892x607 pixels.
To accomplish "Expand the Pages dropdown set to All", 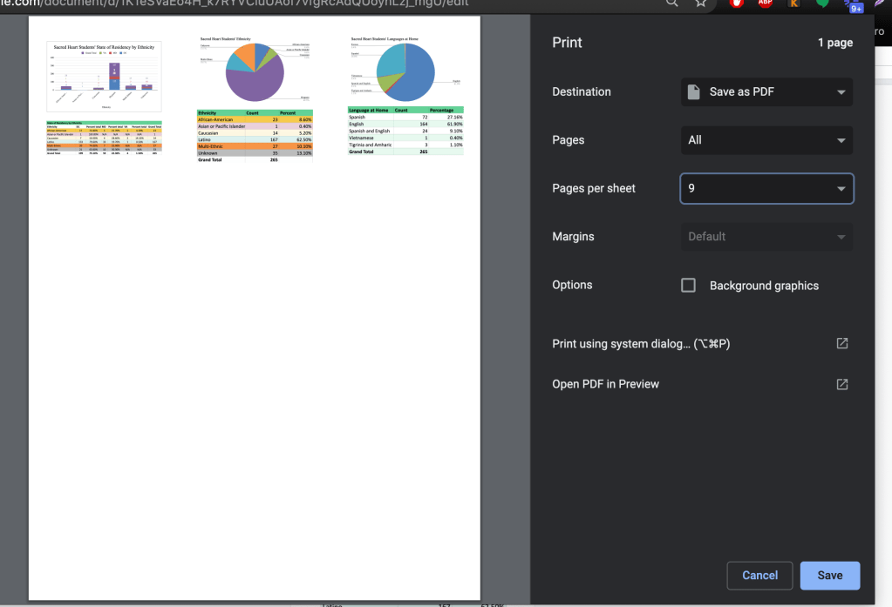I will tap(766, 140).
